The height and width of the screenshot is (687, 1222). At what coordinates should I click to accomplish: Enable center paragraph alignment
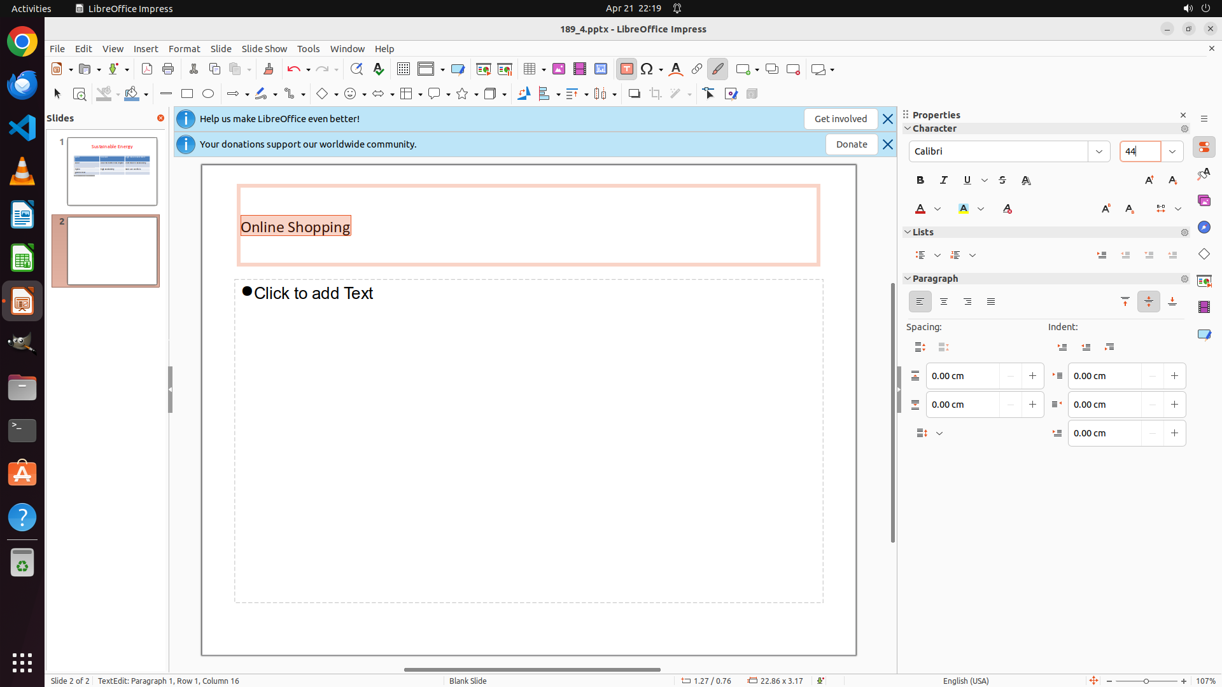[x=944, y=302]
